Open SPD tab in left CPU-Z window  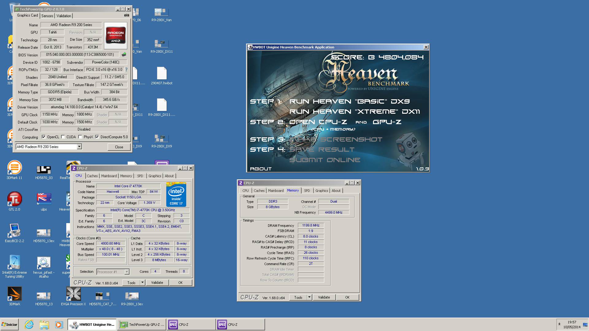pos(140,176)
